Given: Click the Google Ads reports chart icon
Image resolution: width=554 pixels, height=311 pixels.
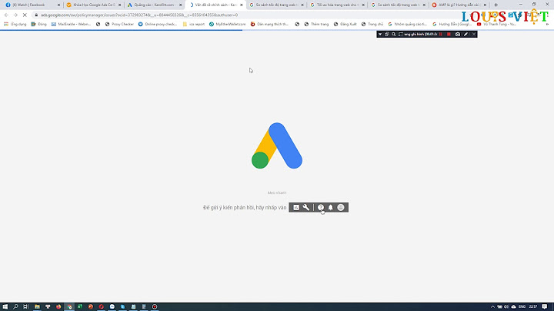Looking at the screenshot, I should 296,207.
